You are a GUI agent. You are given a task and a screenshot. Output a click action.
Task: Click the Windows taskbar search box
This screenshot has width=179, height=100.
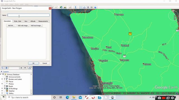point(29,97)
